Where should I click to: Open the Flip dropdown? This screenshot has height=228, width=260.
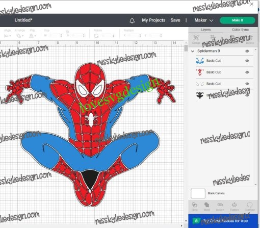[x=33, y=36]
